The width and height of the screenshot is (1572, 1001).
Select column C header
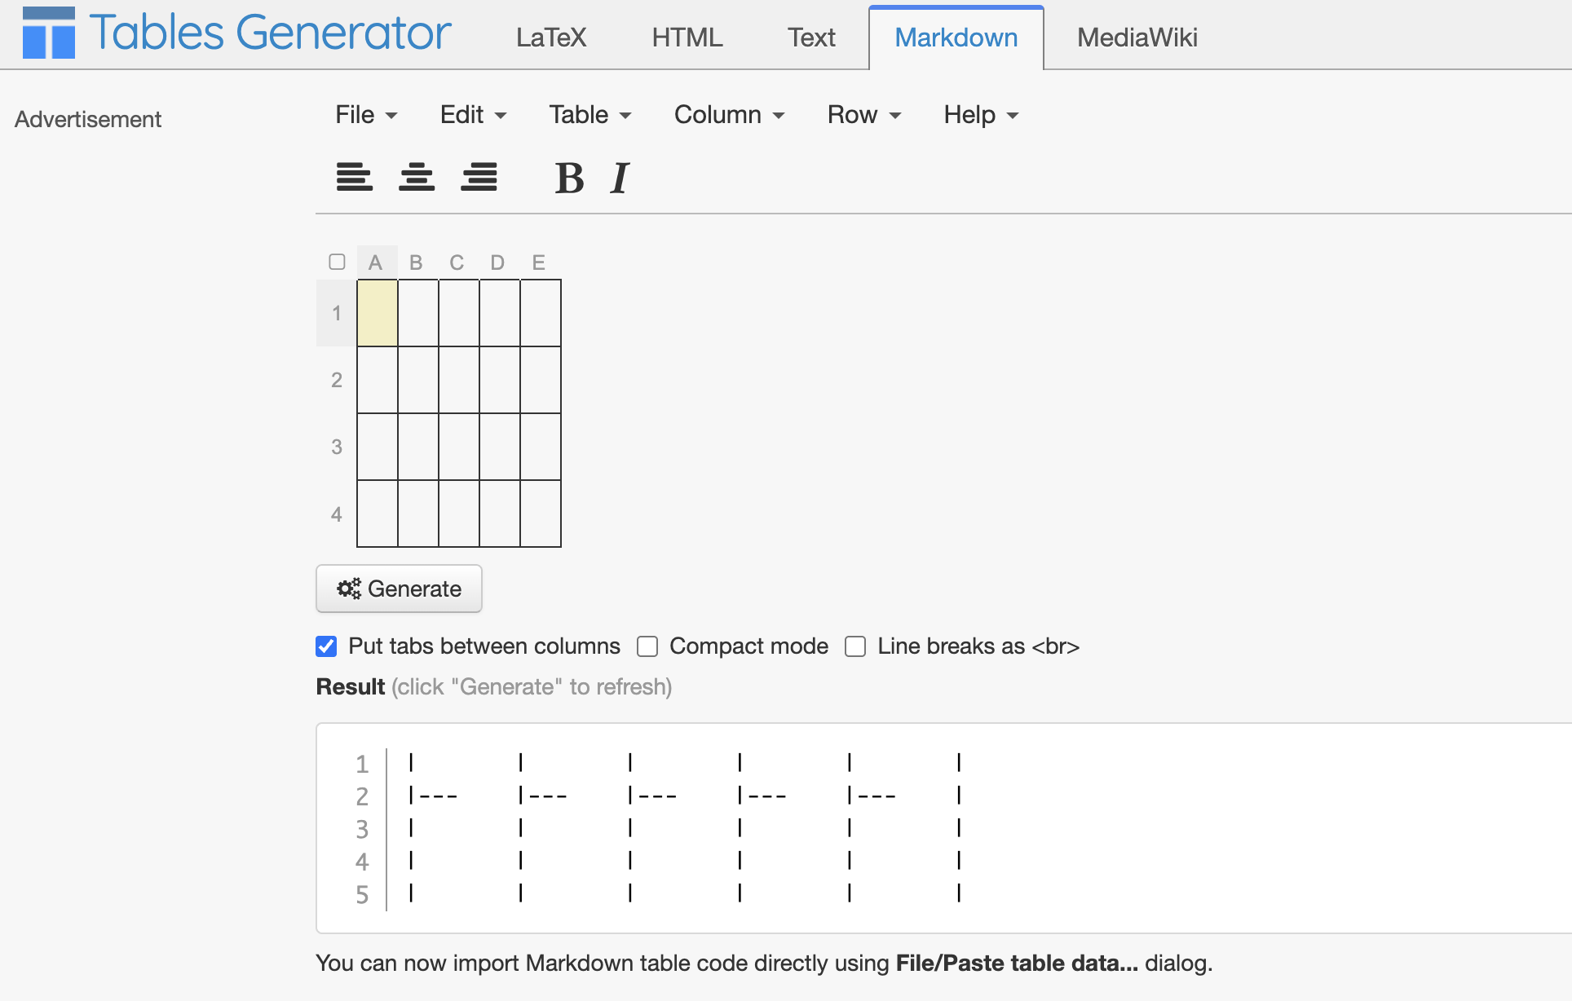457,262
